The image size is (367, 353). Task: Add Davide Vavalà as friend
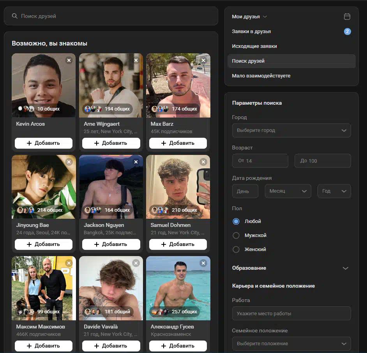(x=111, y=346)
